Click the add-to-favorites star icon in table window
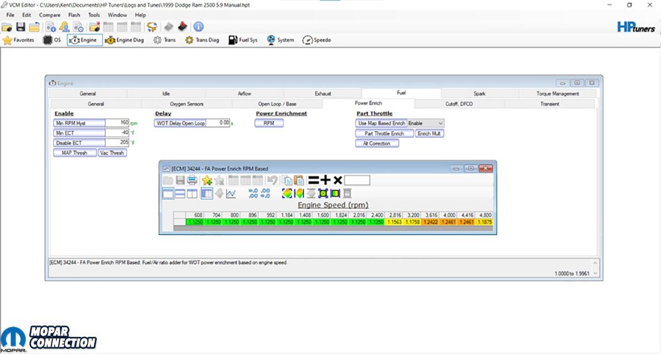The image size is (661, 354). (x=207, y=180)
